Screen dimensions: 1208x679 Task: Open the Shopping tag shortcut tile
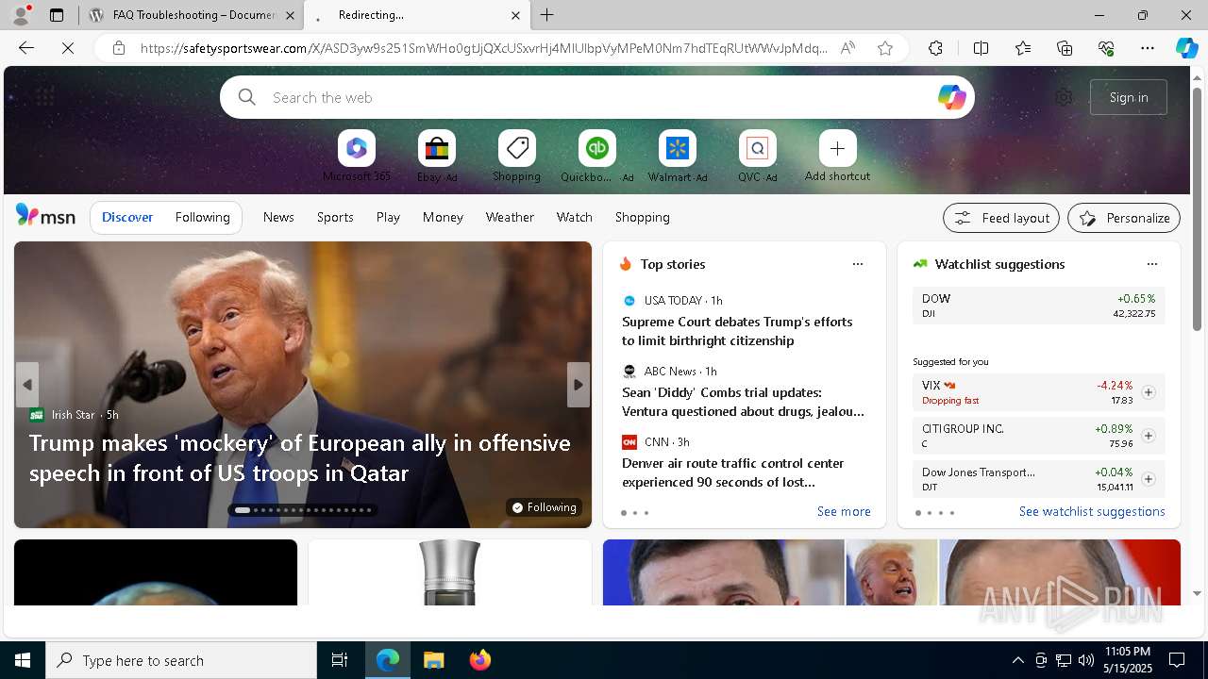[516, 148]
